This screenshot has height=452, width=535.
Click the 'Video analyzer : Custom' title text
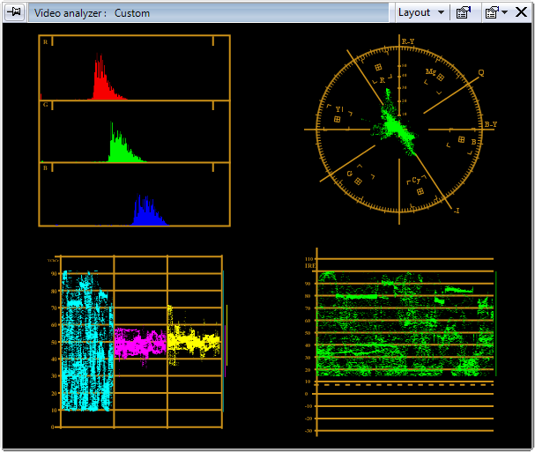[92, 13]
